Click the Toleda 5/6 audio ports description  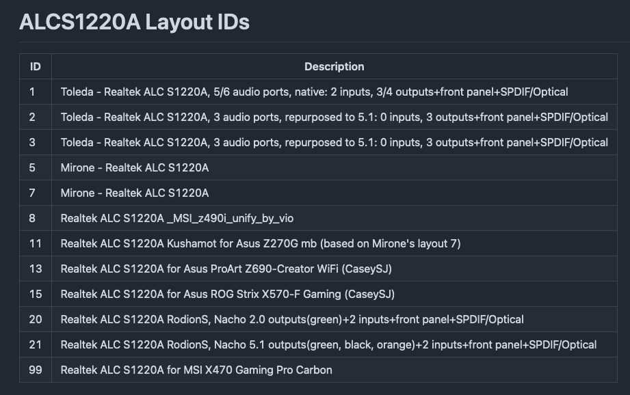coord(314,92)
